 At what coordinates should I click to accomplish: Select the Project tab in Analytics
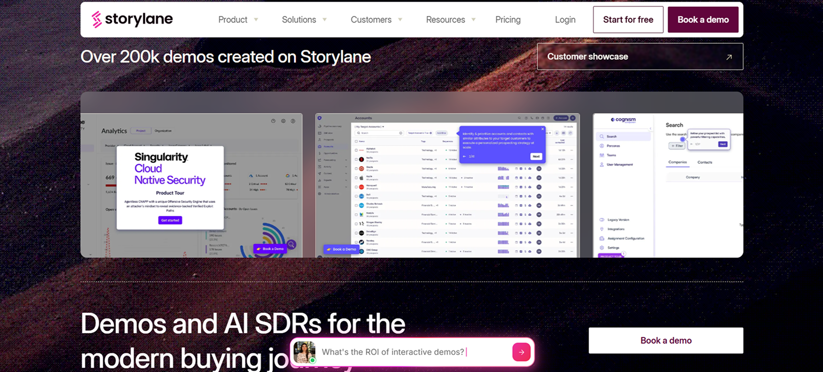pos(140,131)
